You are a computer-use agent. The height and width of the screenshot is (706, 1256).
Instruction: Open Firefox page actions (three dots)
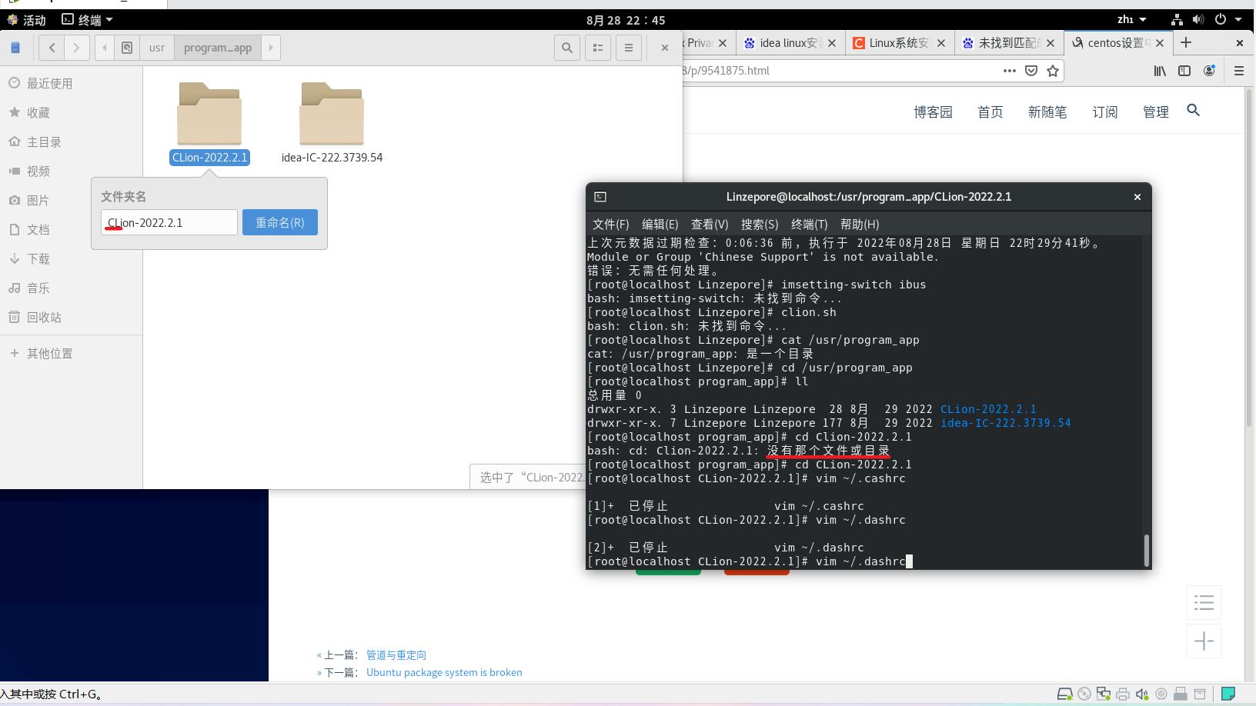point(1009,71)
